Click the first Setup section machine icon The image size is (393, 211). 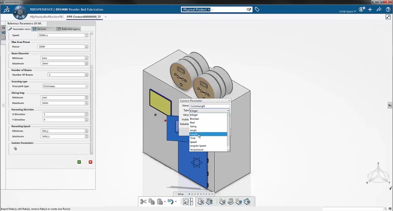201,202
